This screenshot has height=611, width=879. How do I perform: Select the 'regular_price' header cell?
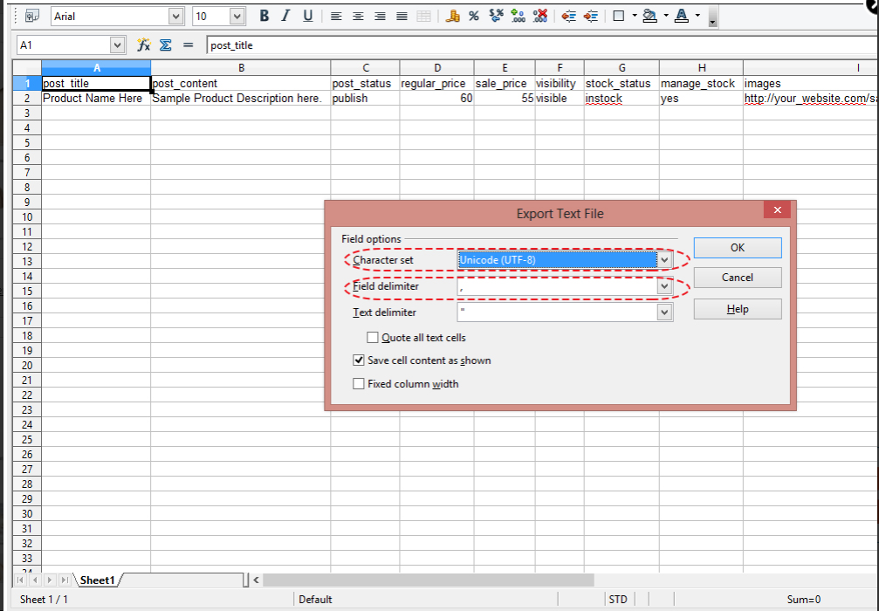436,83
